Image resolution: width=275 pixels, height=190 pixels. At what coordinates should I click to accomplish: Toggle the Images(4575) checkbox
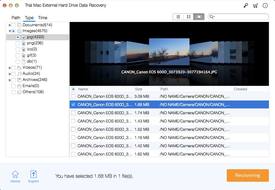point(13,31)
